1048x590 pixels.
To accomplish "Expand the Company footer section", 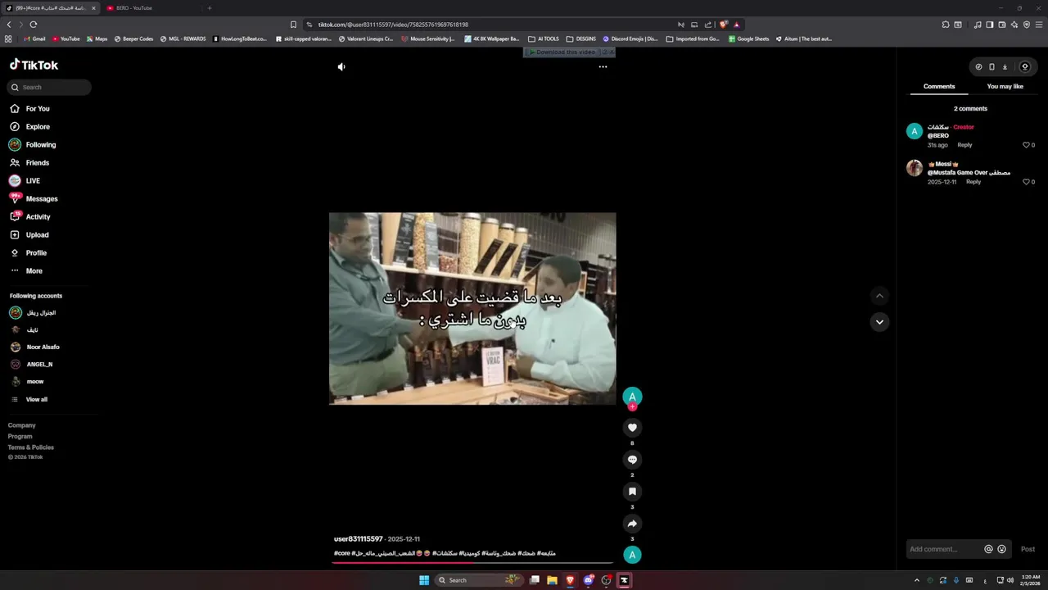I will pyautogui.click(x=22, y=425).
